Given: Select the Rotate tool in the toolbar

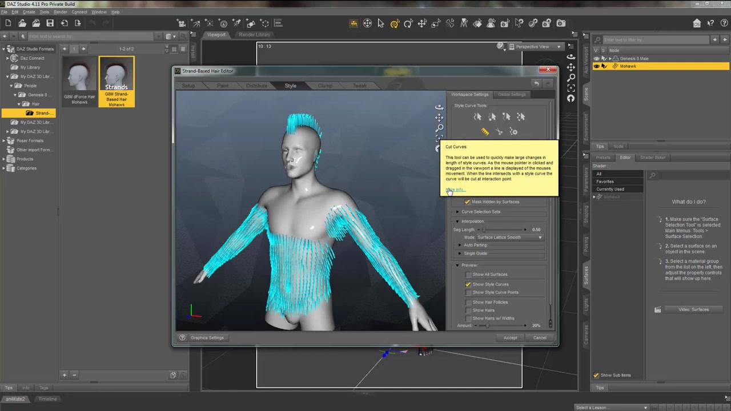Looking at the screenshot, I should click(x=408, y=23).
